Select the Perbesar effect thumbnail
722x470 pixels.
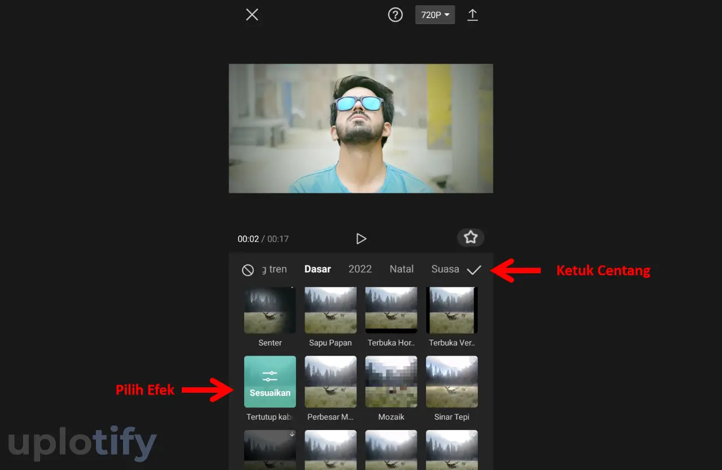pyautogui.click(x=331, y=382)
